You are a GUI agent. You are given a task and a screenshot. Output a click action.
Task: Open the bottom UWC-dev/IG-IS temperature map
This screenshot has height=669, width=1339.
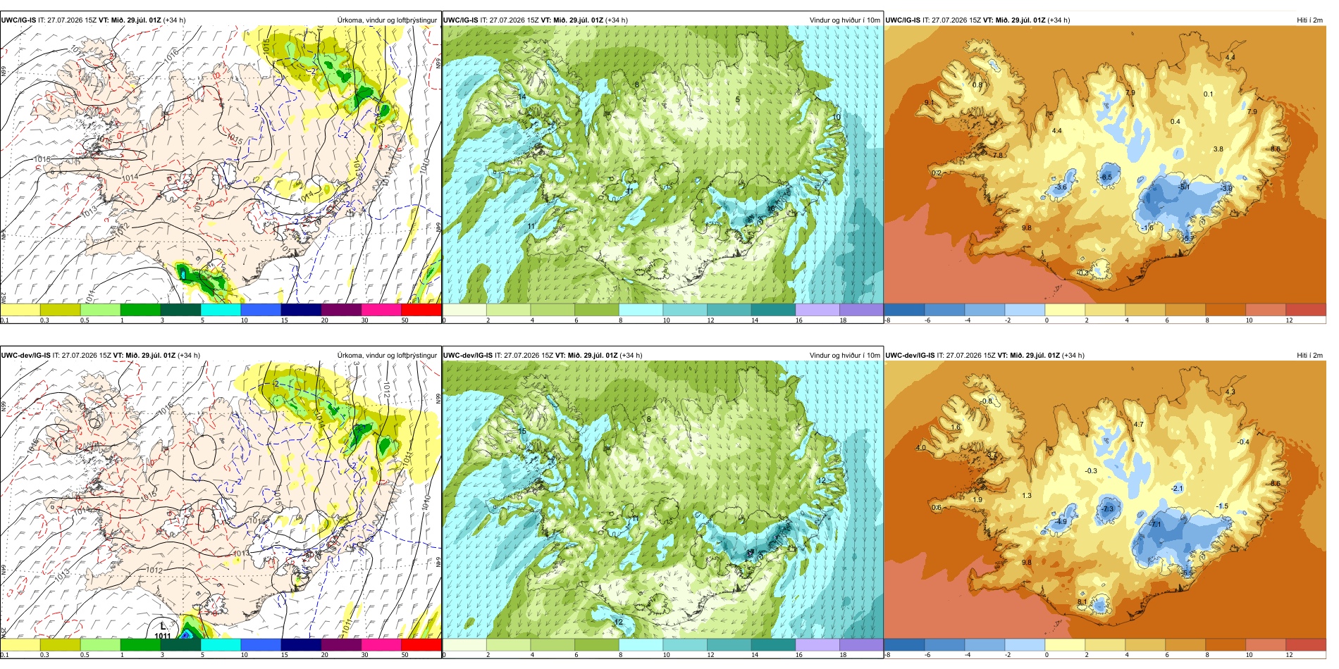point(1105,500)
